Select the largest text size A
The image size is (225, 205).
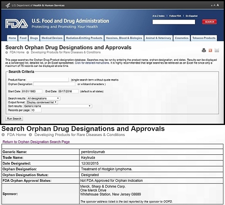pos(218,5)
